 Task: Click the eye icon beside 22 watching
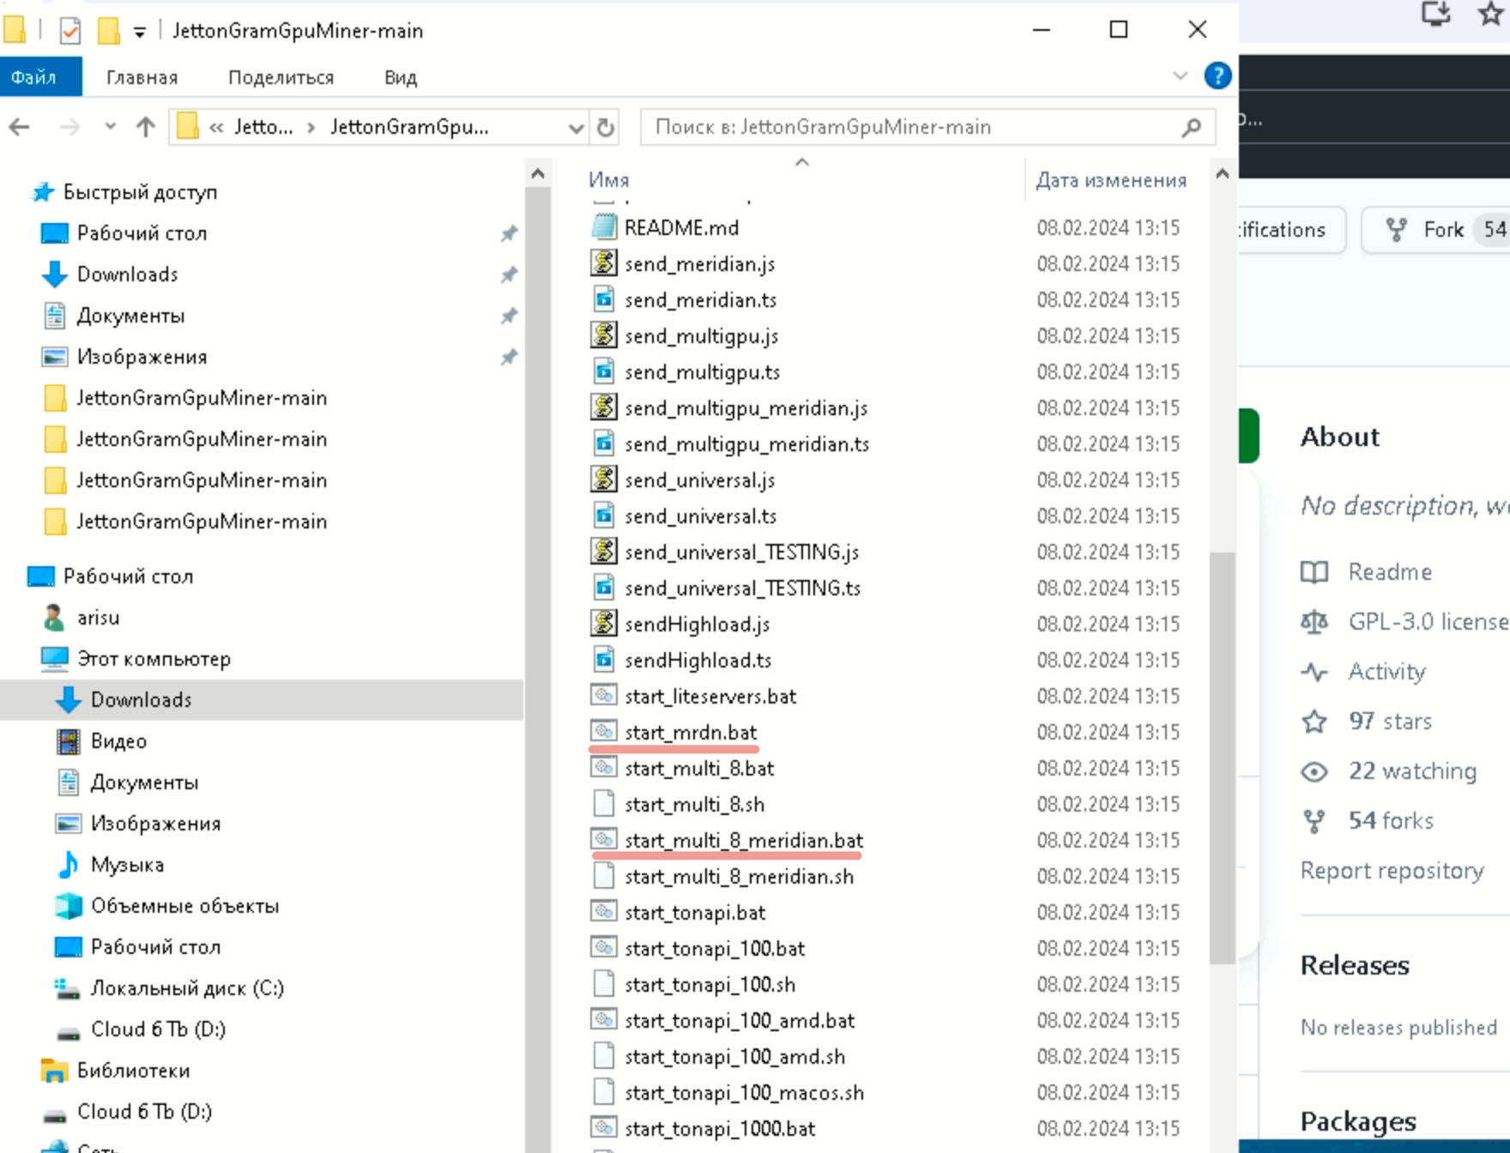click(1314, 772)
